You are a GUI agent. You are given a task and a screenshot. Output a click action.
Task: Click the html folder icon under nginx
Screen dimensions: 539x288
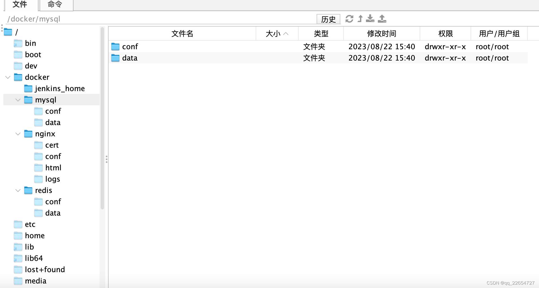pos(38,168)
